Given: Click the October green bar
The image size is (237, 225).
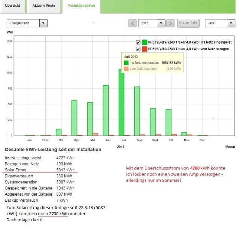Looking at the screenshot, I should tap(168, 122).
